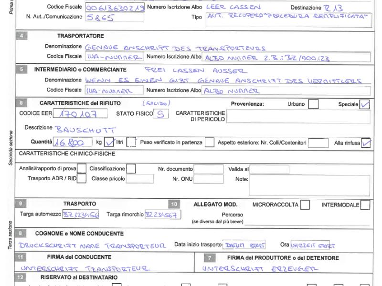Toggle the Alla rinfusa checkbox
The width and height of the screenshot is (382, 286).
pos(366,142)
